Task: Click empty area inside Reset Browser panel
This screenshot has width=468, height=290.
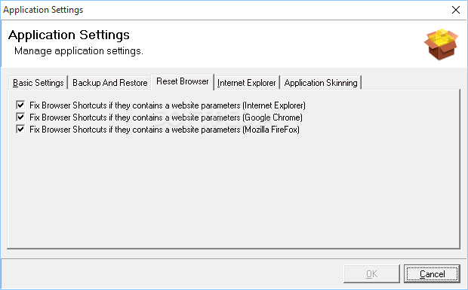Action: [232, 191]
